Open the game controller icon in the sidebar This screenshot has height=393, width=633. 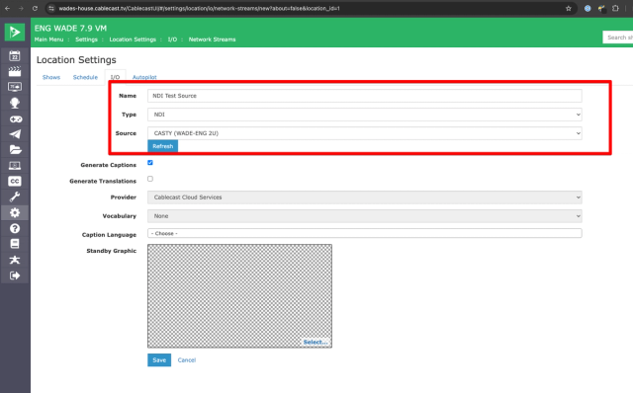[x=16, y=118]
